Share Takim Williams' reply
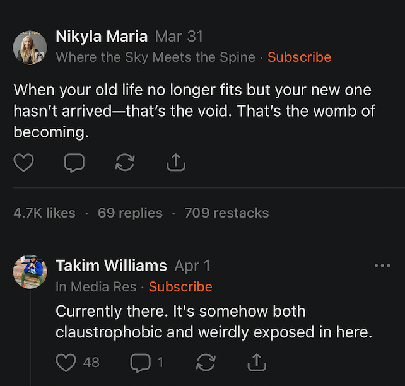The width and height of the screenshot is (405, 386). [x=256, y=362]
